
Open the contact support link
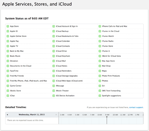point(136,108)
